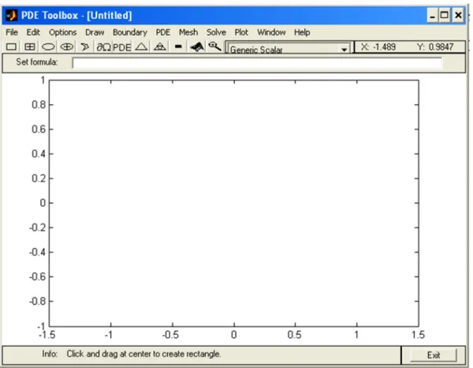Select the draw polygon tool
The height and width of the screenshot is (368, 473).
(85, 47)
